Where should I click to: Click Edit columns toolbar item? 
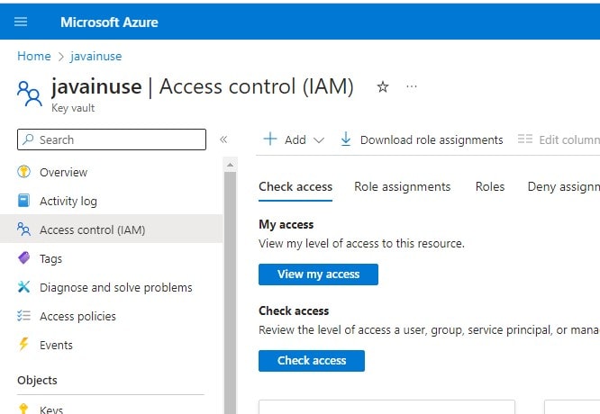tap(559, 139)
